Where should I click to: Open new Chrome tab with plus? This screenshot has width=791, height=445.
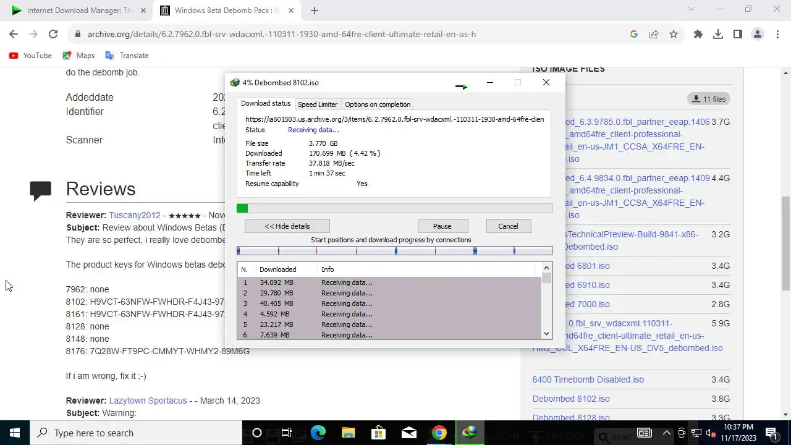[x=314, y=11]
